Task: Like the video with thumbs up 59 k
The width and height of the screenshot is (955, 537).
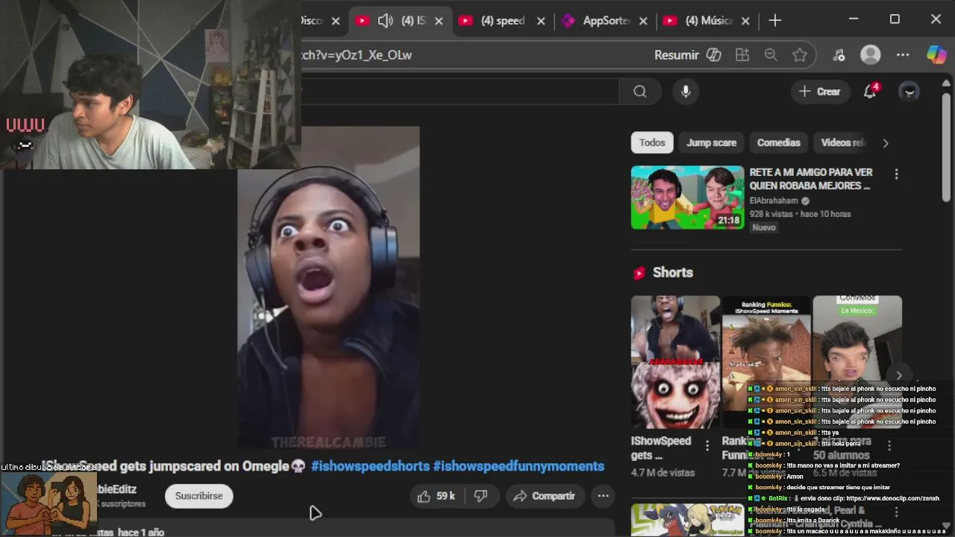Action: tap(436, 496)
